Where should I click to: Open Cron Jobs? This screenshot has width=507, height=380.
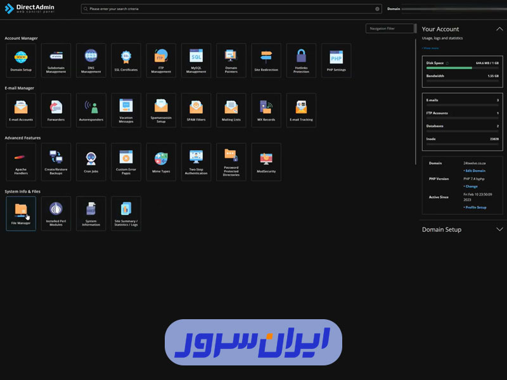(91, 161)
